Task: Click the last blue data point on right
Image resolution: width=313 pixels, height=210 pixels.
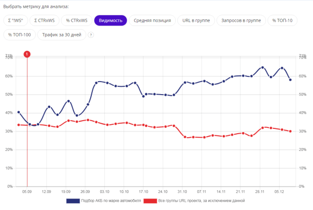Action: click(290, 80)
